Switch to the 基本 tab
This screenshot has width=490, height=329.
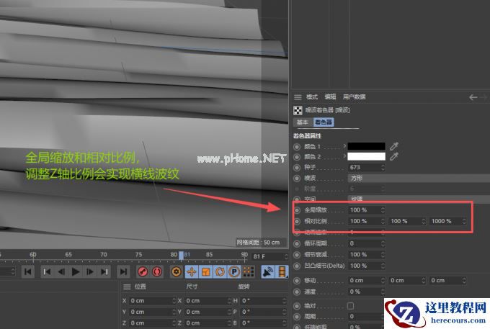coord(302,122)
